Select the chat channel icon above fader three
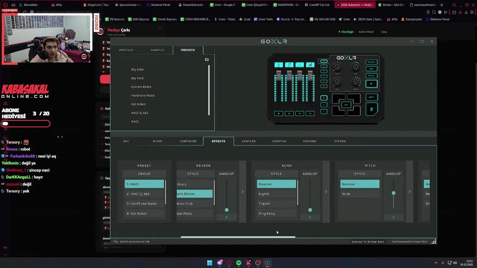The width and height of the screenshot is (477, 268). (300, 65)
